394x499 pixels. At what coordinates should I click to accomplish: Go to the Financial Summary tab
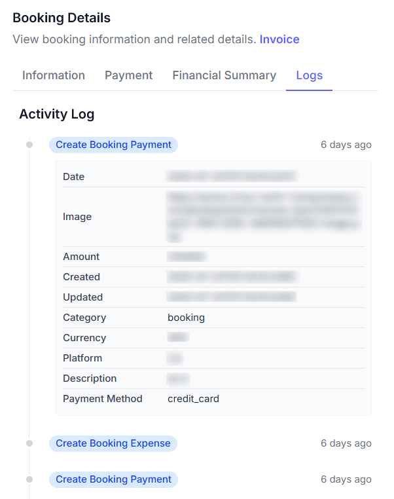[224, 75]
